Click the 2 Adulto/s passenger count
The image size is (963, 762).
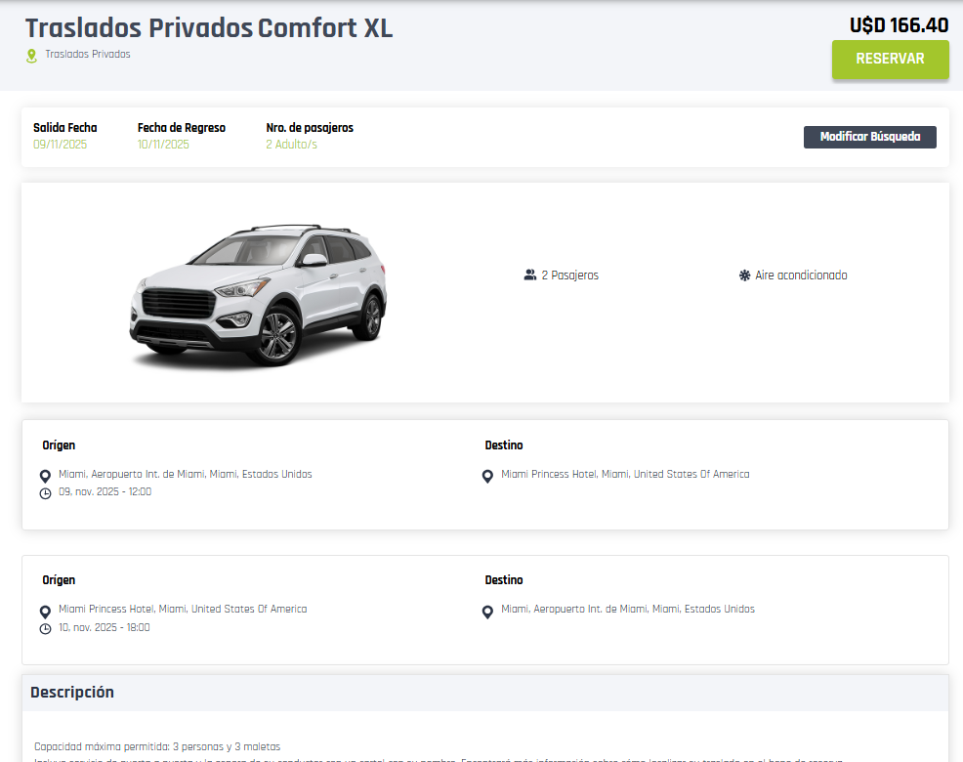291,145
